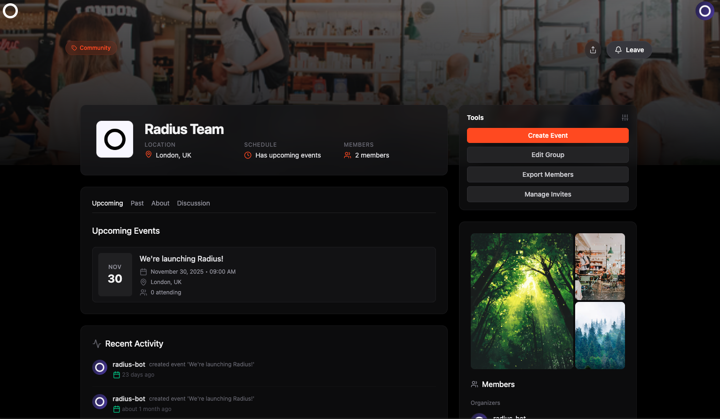Click the Community tag badge
Screen dimensions: 720x419
(91, 47)
